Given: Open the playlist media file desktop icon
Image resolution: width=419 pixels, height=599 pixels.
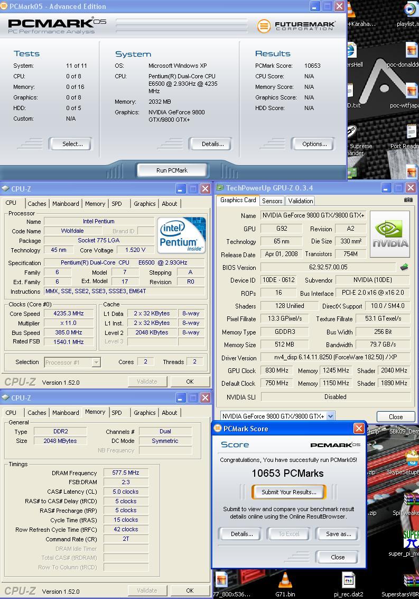Looking at the screenshot, I should pos(411,9).
